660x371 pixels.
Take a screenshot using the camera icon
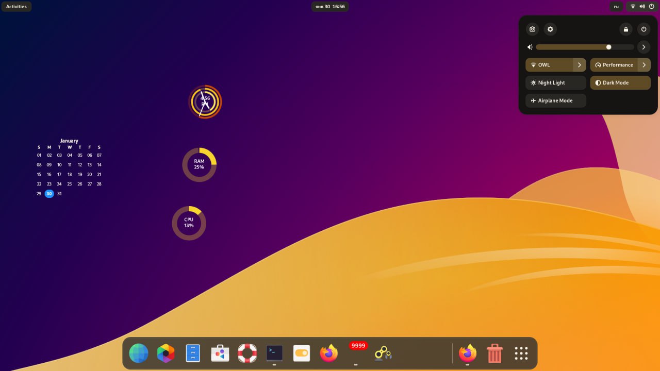532,29
